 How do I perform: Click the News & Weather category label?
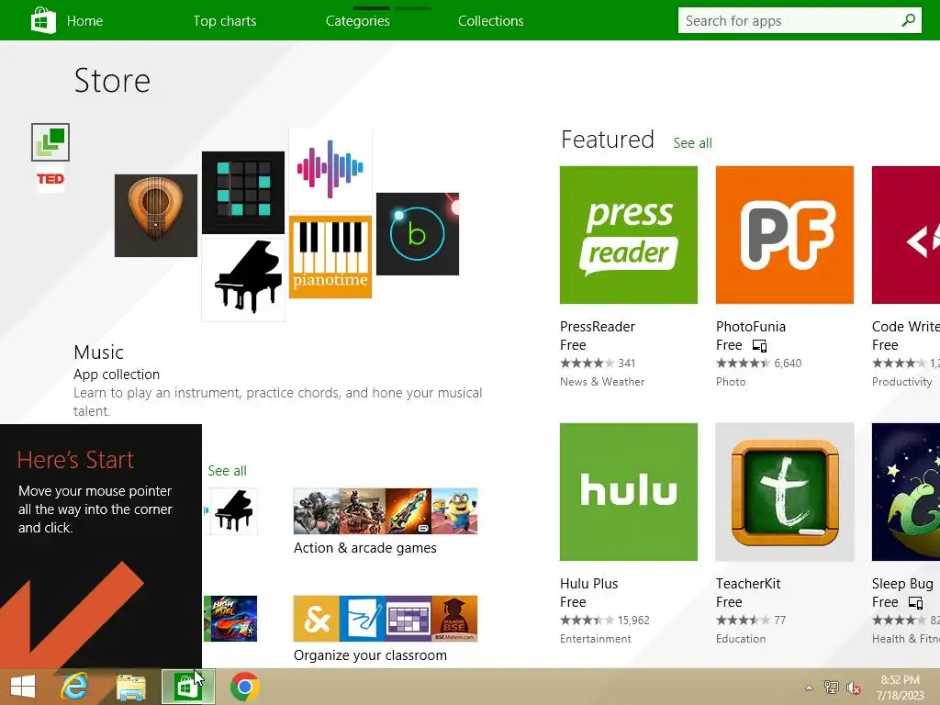602,382
